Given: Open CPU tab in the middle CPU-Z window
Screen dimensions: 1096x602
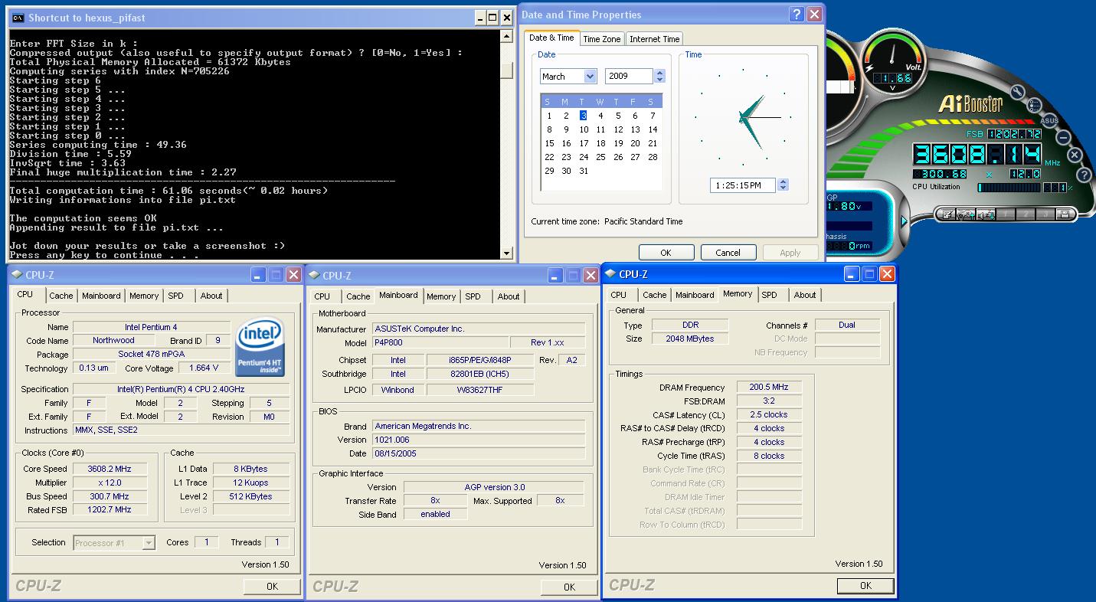Looking at the screenshot, I should pyautogui.click(x=322, y=296).
